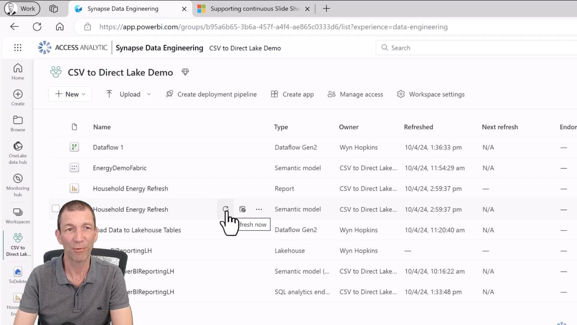Screen dimensions: 577x325
Task: Sort by Name column header
Action: pyautogui.click(x=102, y=127)
